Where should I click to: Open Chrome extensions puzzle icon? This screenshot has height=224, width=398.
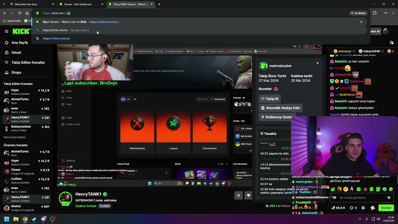[x=374, y=13]
